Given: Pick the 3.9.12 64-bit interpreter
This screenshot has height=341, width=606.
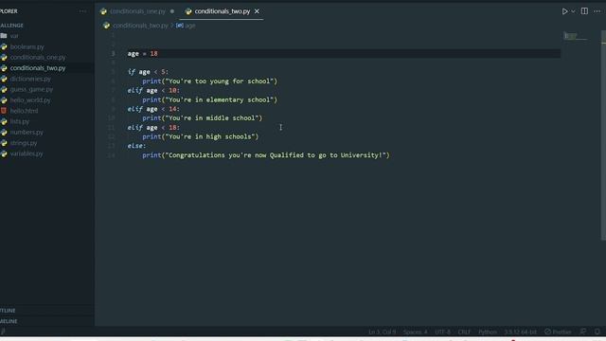Looking at the screenshot, I should [x=520, y=332].
